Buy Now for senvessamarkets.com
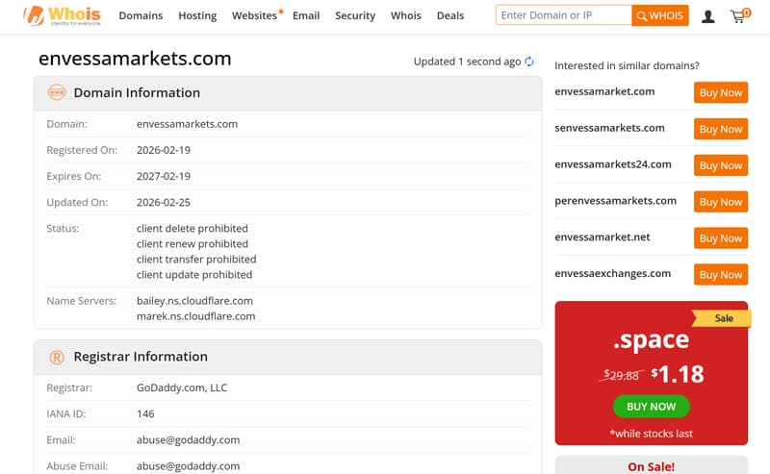 point(720,129)
